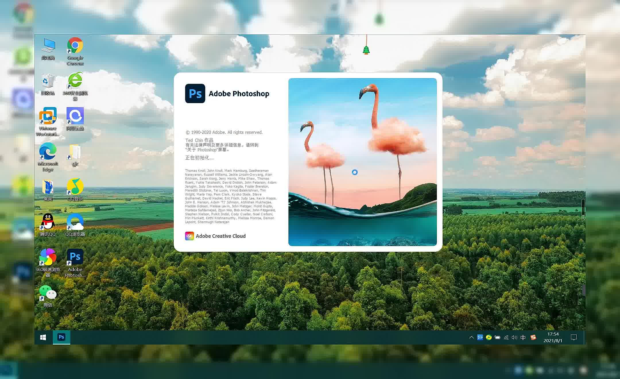Click the flamingo splash artwork
Screen dimensions: 620x379
[363, 162]
